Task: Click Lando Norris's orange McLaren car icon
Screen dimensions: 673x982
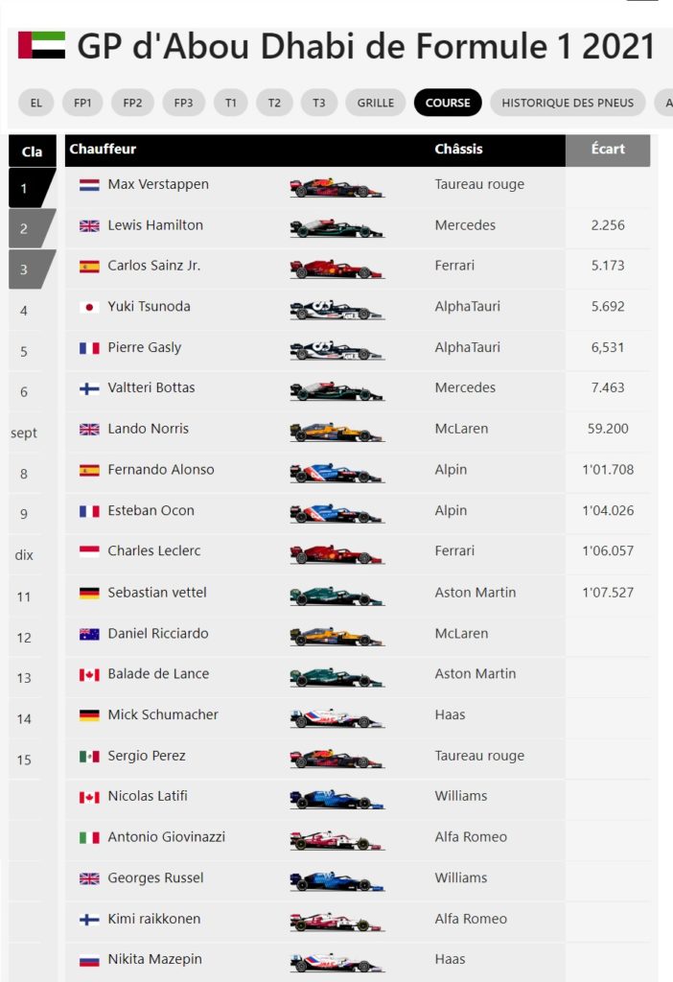Action: pyautogui.click(x=336, y=433)
